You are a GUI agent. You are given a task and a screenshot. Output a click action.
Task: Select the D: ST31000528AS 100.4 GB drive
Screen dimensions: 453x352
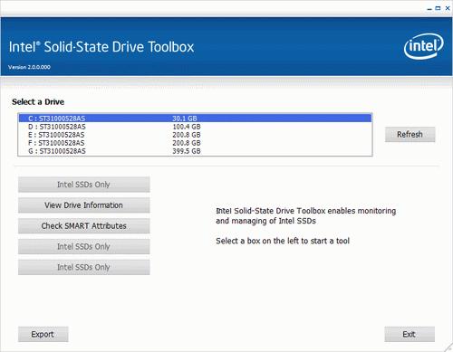(195, 127)
